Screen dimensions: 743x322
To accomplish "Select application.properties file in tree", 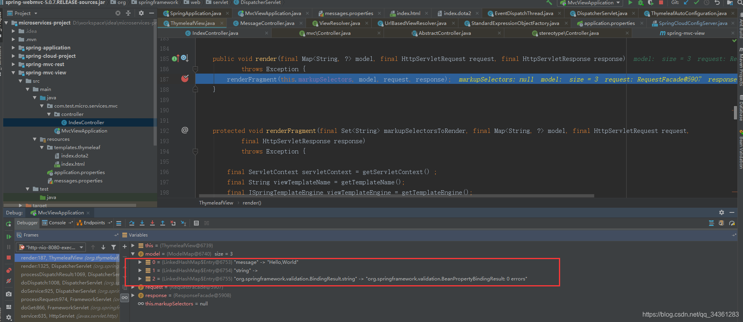I will tap(79, 172).
